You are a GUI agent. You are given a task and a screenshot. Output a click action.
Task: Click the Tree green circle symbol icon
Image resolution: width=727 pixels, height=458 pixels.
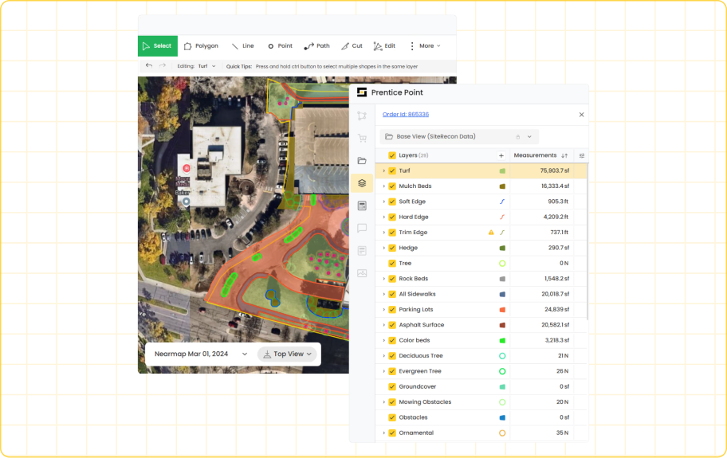point(502,264)
